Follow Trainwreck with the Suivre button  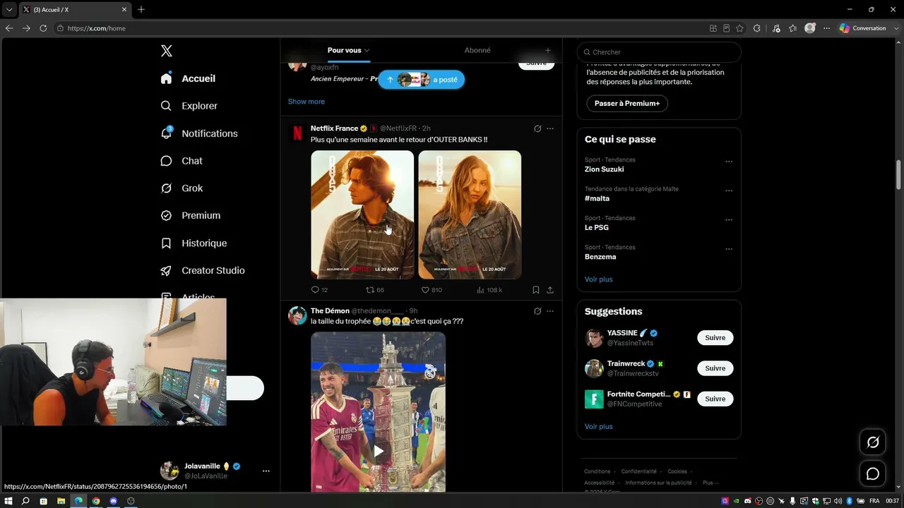[x=715, y=368]
